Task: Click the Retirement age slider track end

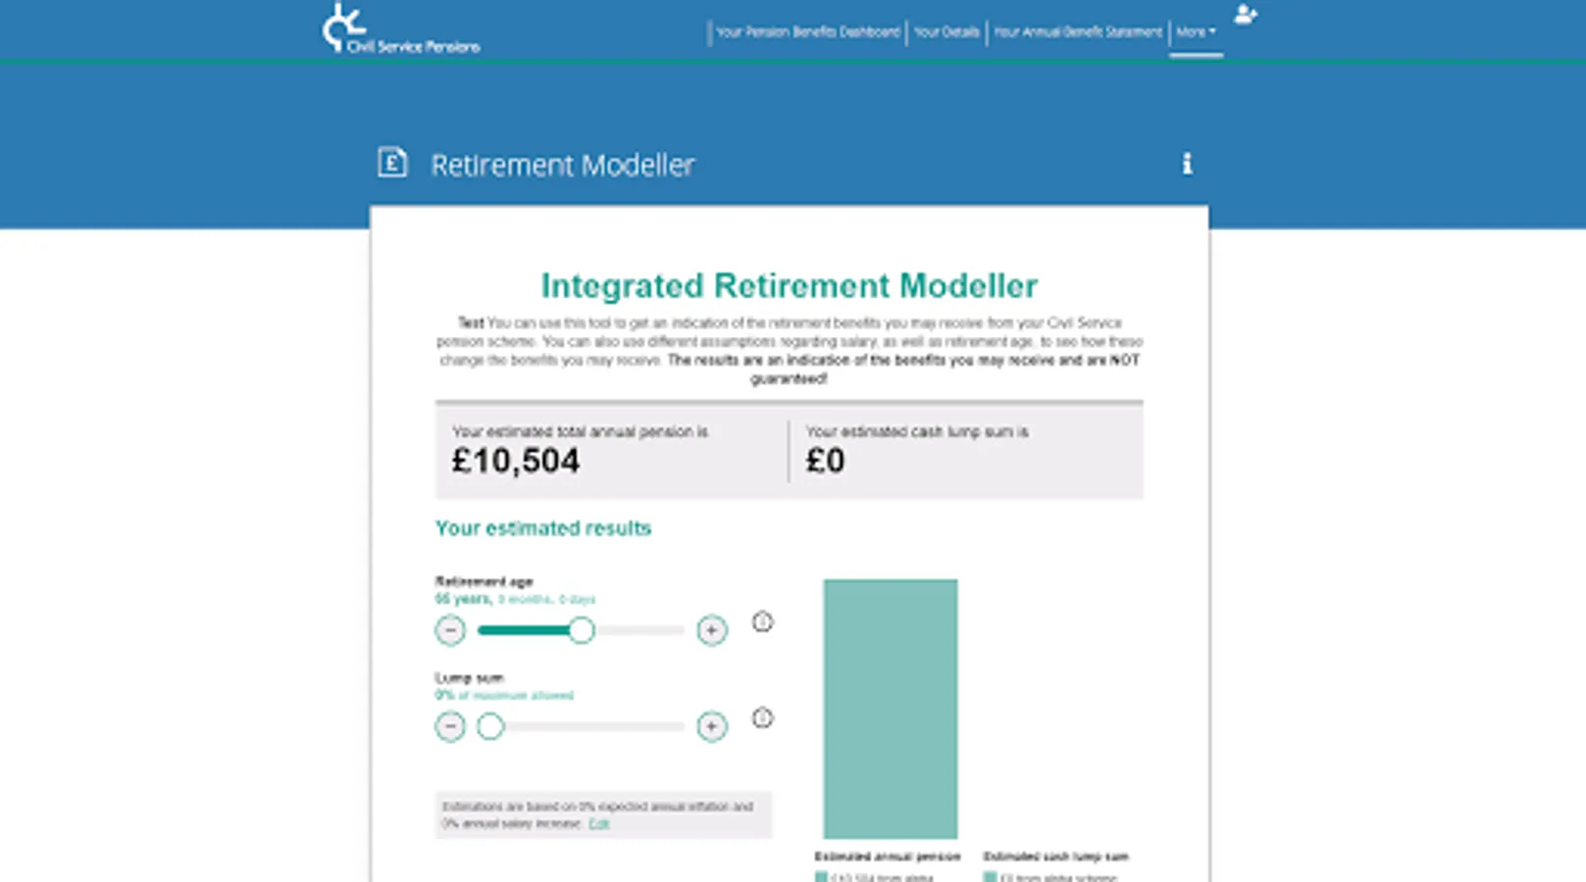Action: (681, 630)
